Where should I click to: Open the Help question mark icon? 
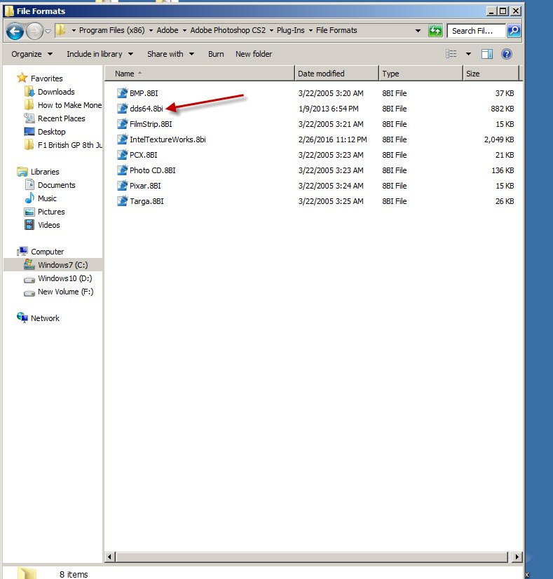coord(507,54)
